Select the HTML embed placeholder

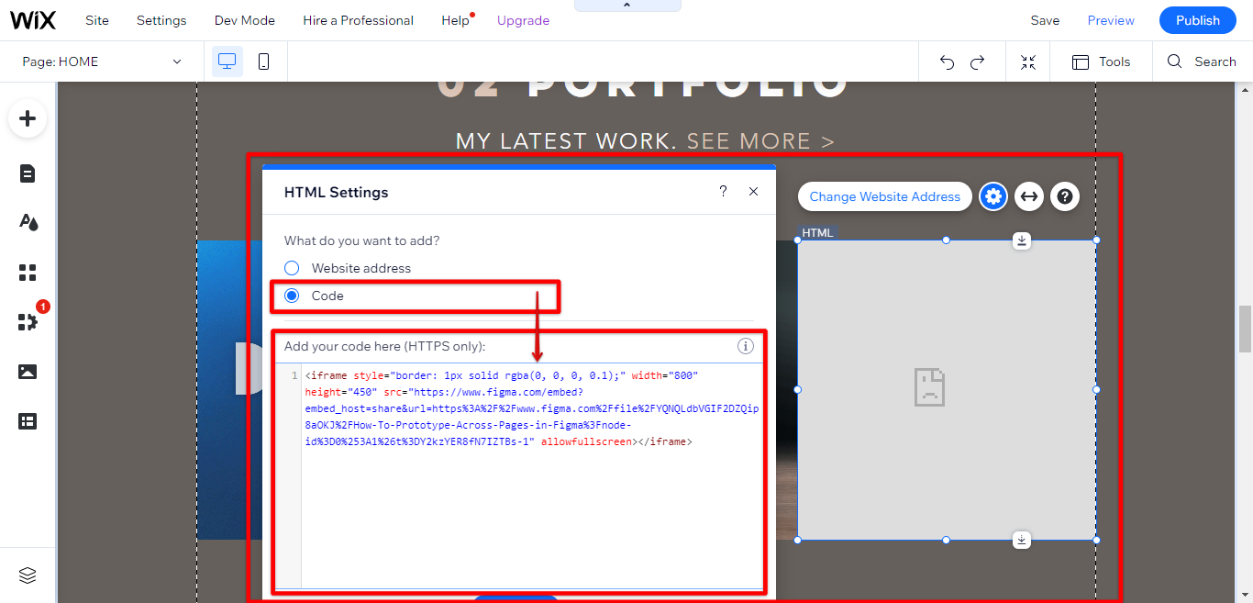click(947, 390)
